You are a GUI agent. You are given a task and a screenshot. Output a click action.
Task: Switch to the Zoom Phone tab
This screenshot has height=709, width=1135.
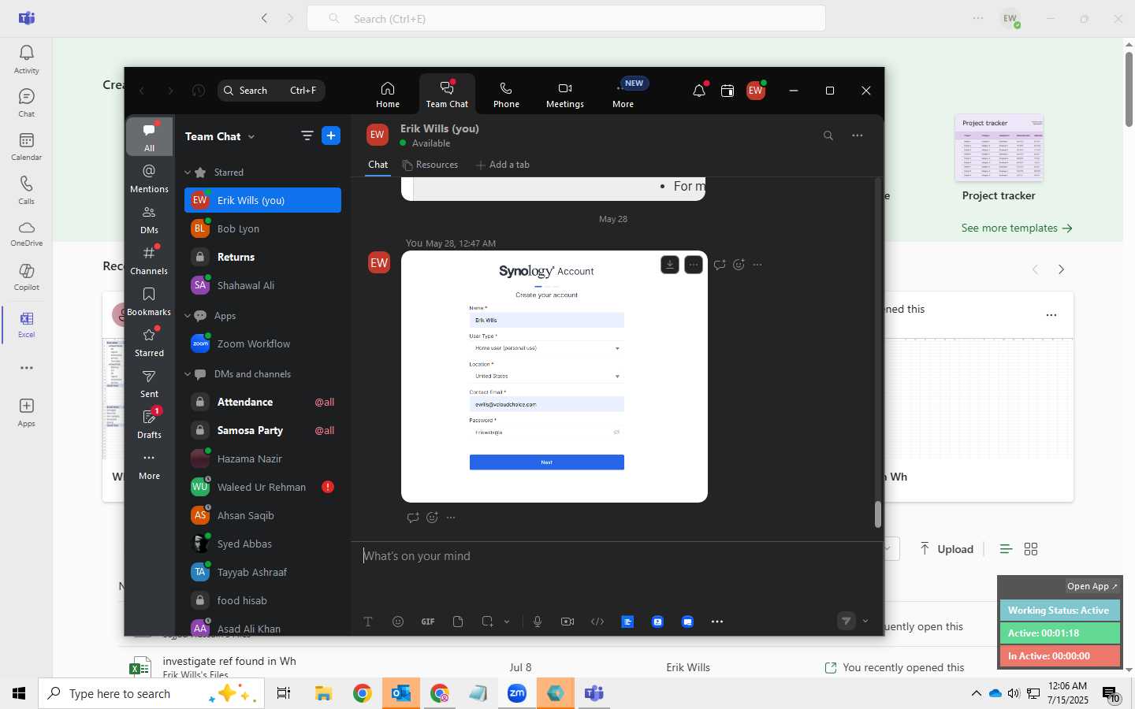pos(506,95)
